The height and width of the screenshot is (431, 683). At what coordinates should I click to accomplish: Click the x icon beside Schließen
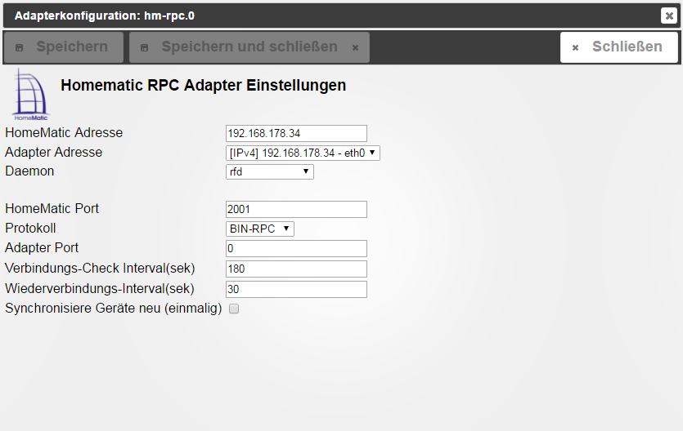tap(575, 48)
